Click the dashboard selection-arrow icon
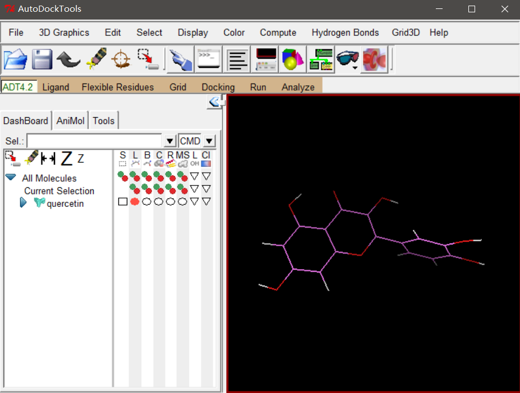 [x=13, y=159]
